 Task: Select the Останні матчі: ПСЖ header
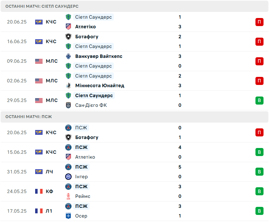[134, 117]
